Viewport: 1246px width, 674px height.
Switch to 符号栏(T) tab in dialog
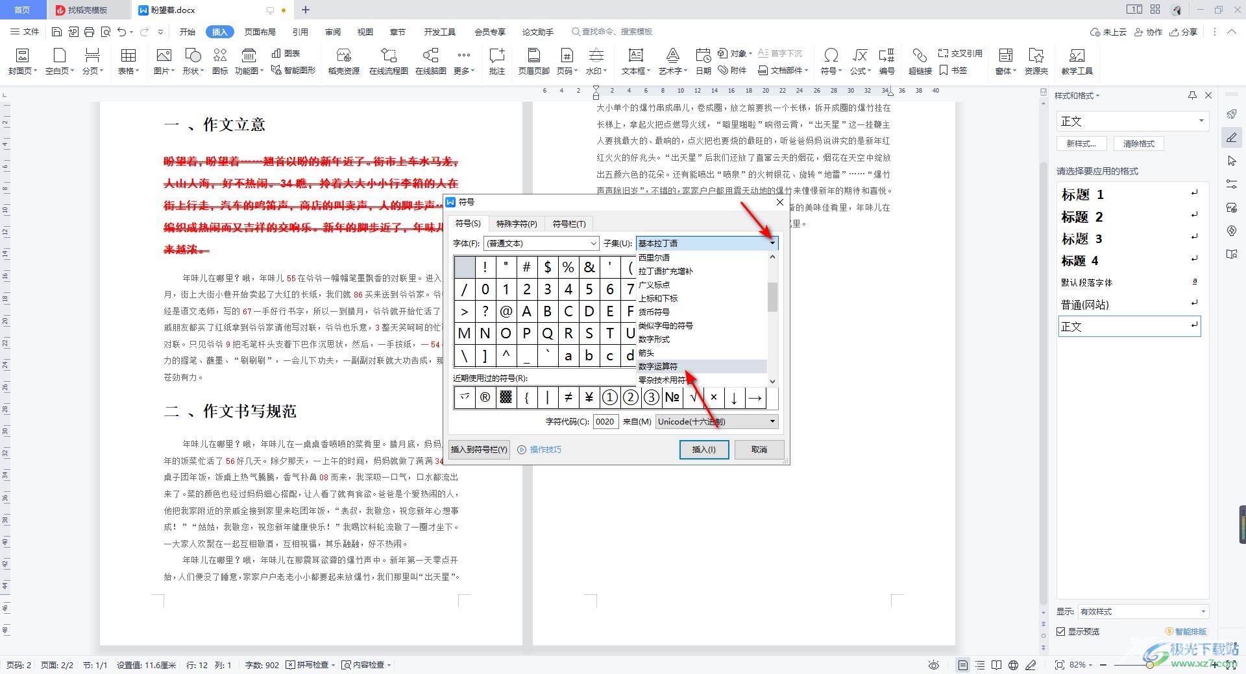(569, 224)
